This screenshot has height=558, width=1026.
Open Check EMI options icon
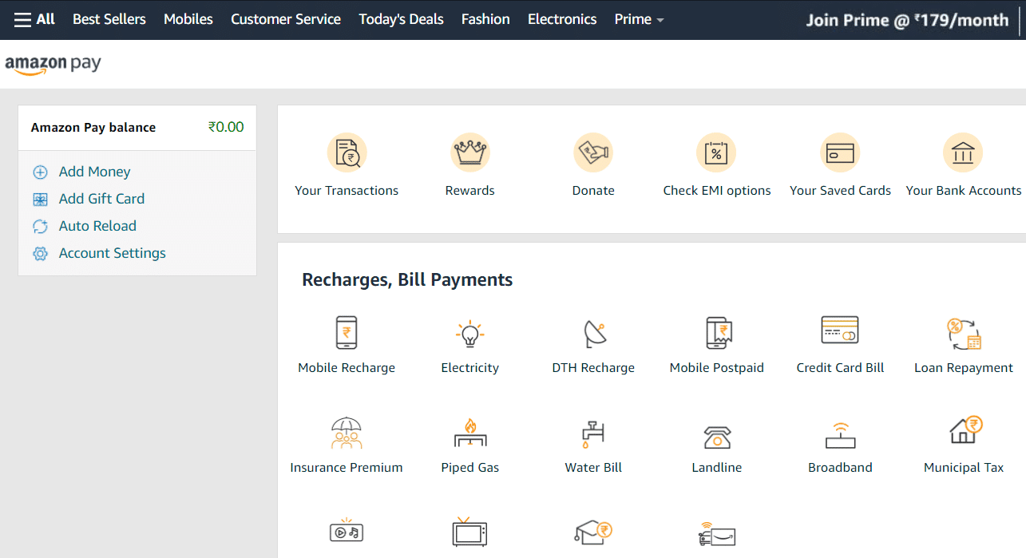coord(717,152)
